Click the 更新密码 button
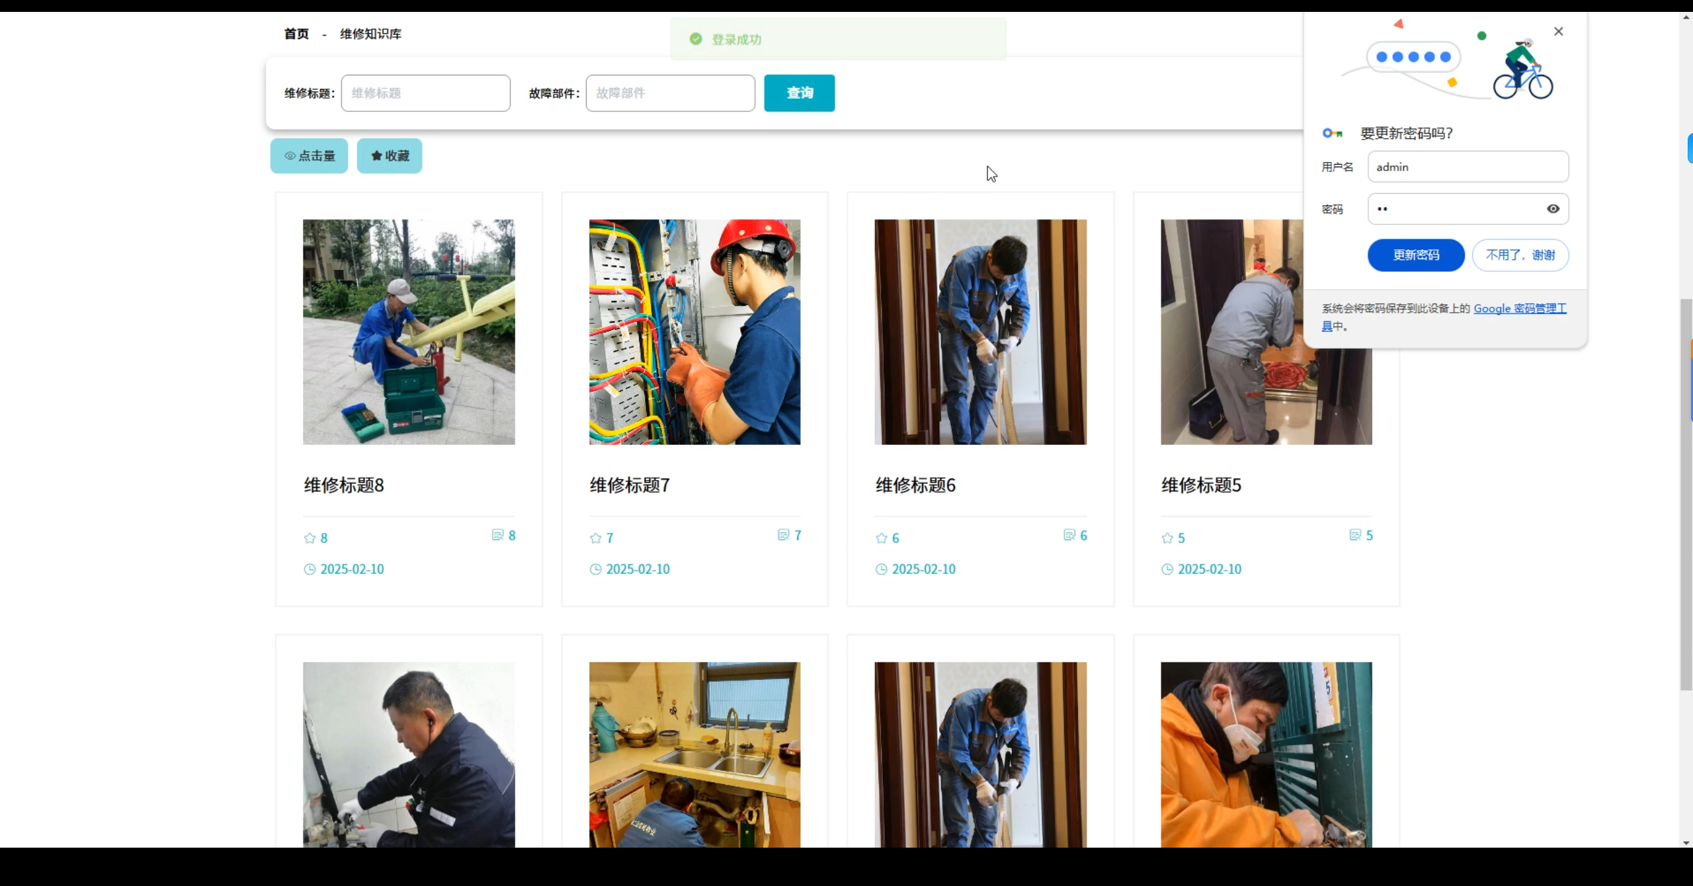The image size is (1693, 886). tap(1416, 255)
